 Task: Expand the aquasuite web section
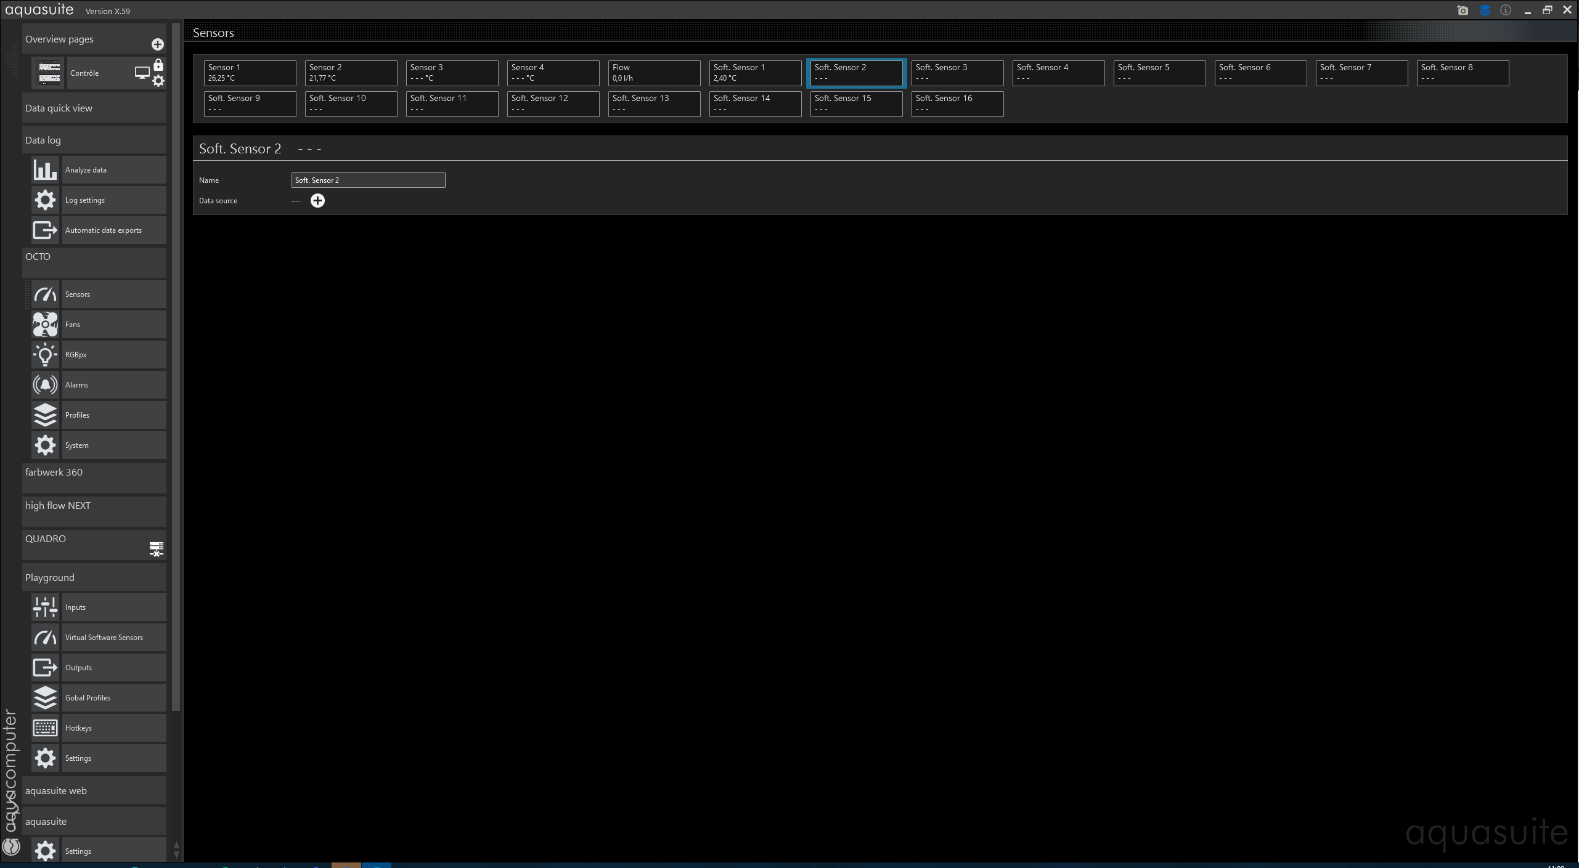pyautogui.click(x=94, y=790)
